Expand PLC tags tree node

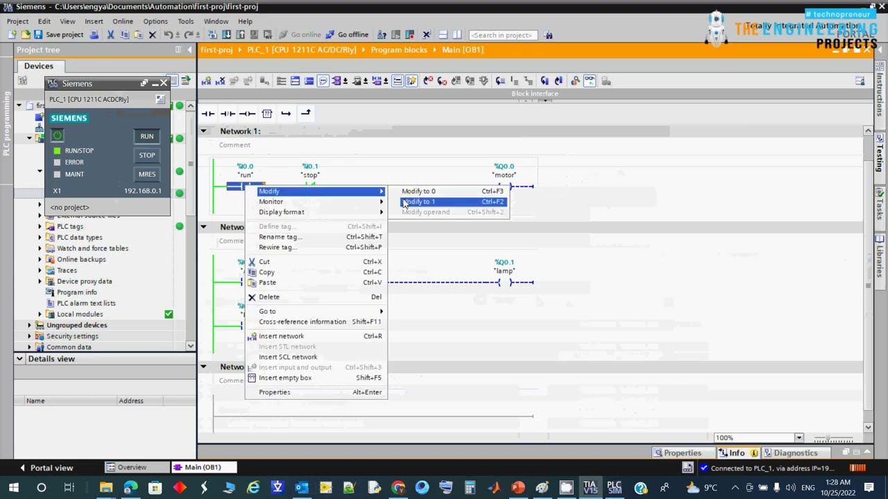coord(40,227)
